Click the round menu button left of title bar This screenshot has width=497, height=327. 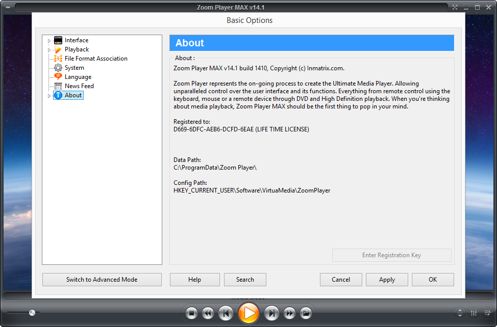click(8, 7)
